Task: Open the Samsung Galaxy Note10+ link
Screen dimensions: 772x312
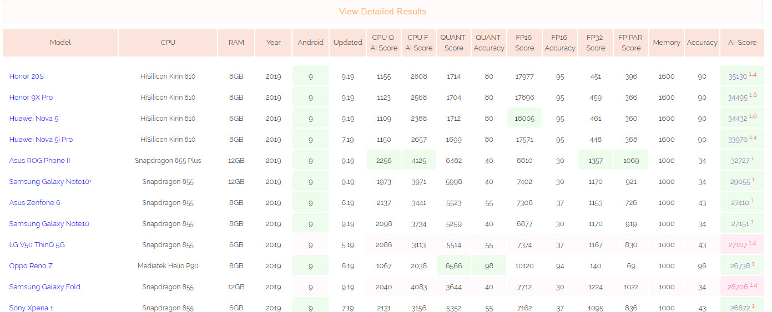Action: click(51, 182)
